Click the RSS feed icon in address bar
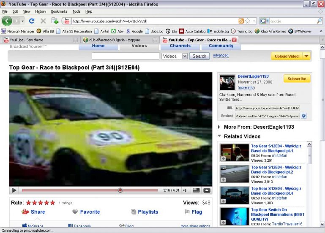Viewport: 325px width, 233px height. click(x=241, y=21)
